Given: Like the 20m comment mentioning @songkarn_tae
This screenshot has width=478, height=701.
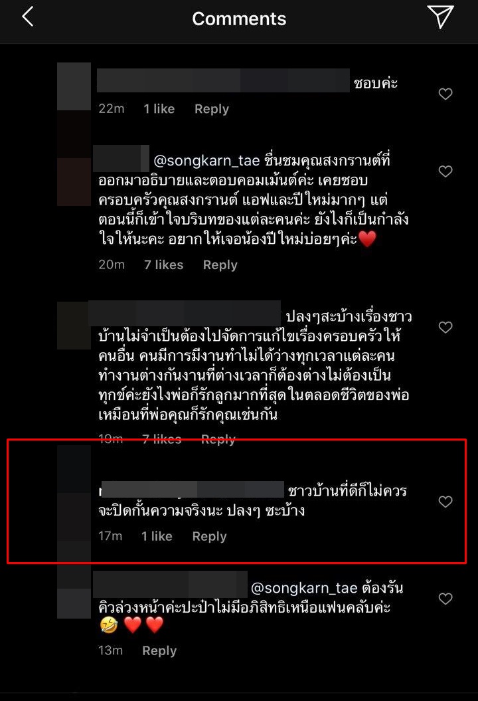Looking at the screenshot, I should click(445, 171).
